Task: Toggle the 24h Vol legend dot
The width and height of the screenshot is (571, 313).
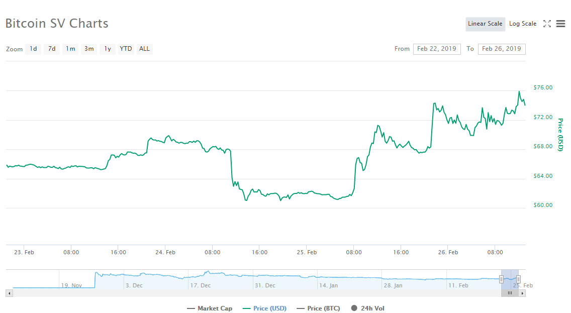Action: click(354, 308)
